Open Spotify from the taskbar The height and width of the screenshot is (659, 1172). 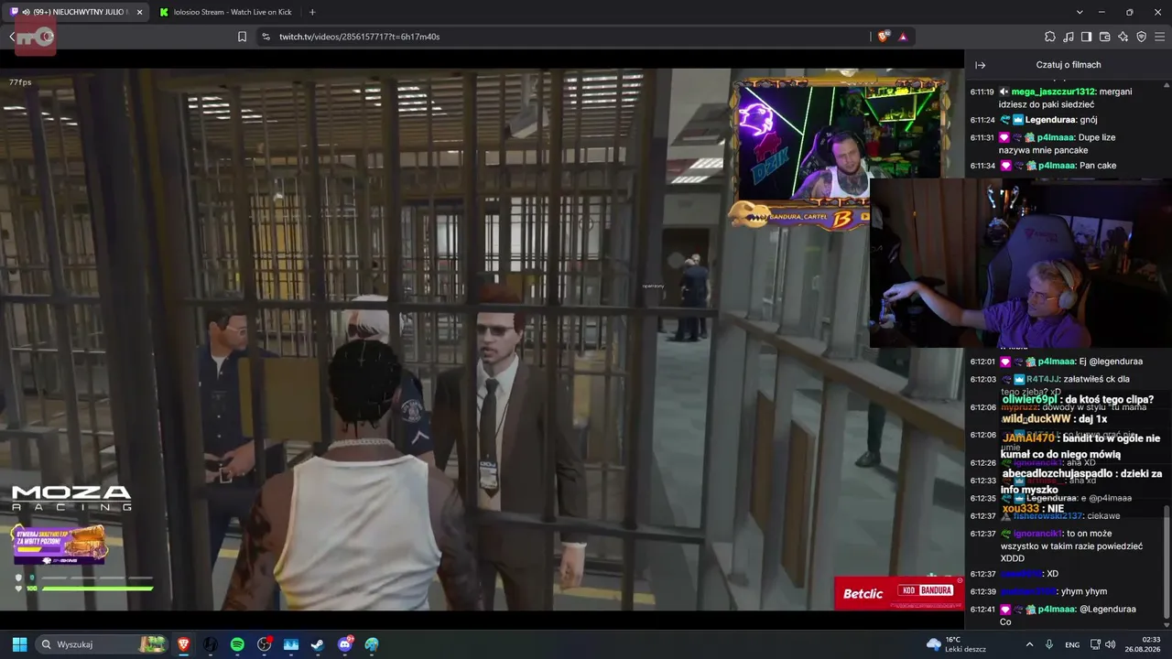pos(237,644)
